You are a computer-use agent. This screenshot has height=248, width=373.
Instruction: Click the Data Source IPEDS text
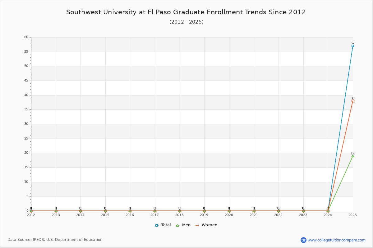click(x=55, y=240)
